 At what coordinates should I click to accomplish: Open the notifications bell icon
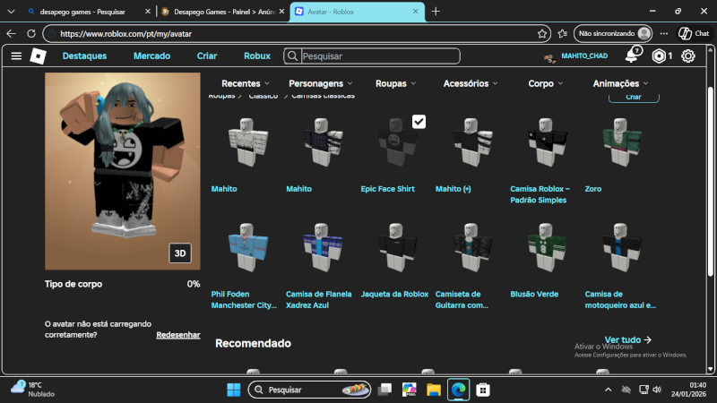coord(632,56)
